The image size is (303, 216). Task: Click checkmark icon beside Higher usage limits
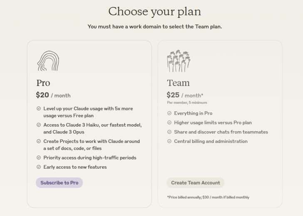pos(169,123)
